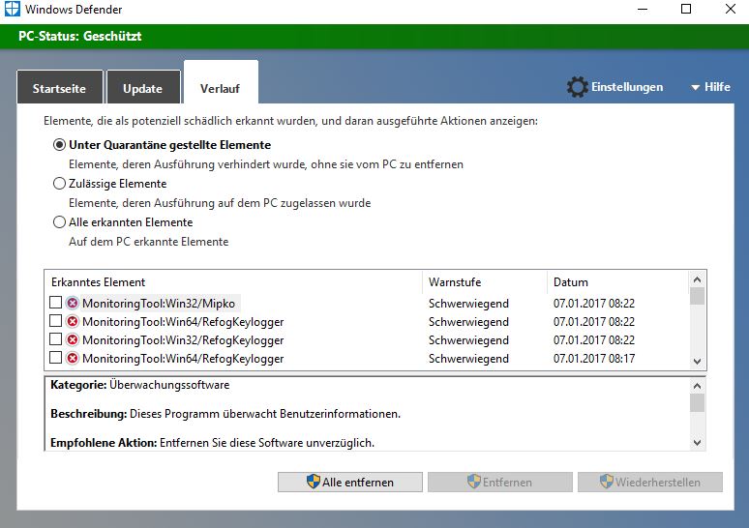Select Zulässige Elemente radio option
The height and width of the screenshot is (528, 749).
59,184
